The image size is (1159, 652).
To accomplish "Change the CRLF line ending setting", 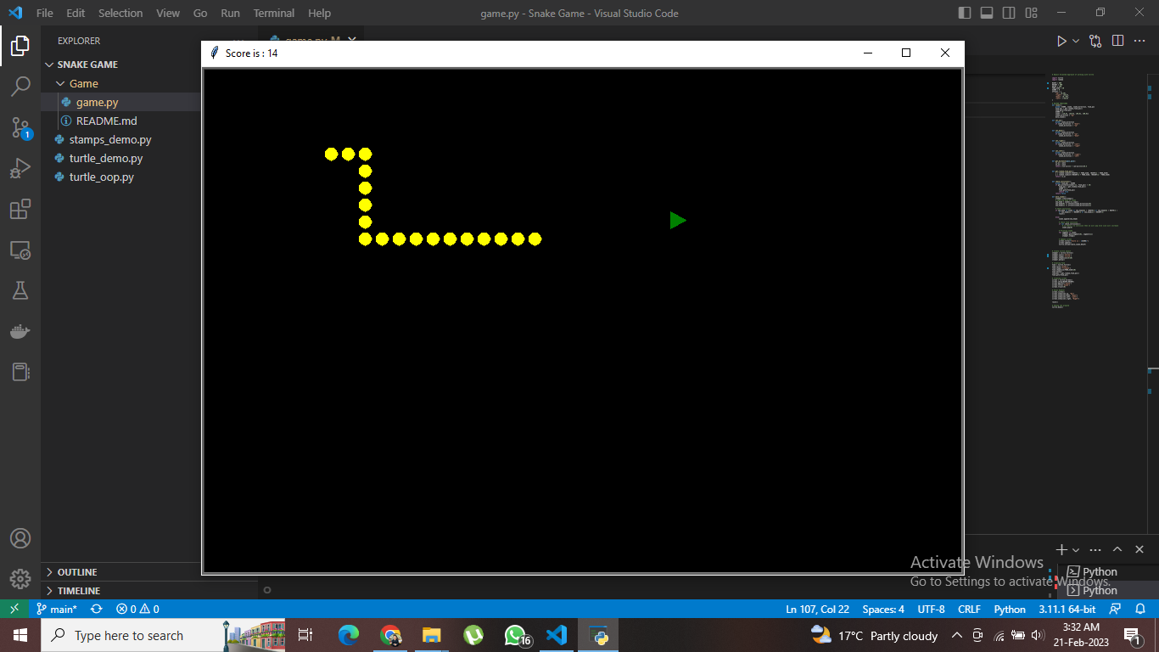I will [969, 609].
